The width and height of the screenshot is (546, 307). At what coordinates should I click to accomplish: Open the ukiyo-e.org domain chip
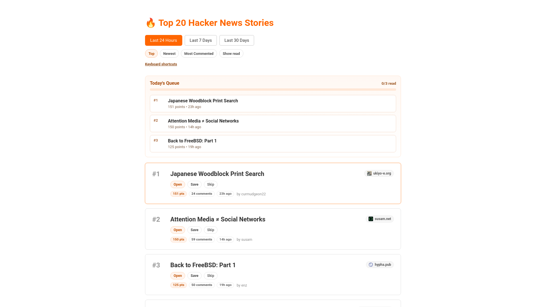click(x=379, y=173)
